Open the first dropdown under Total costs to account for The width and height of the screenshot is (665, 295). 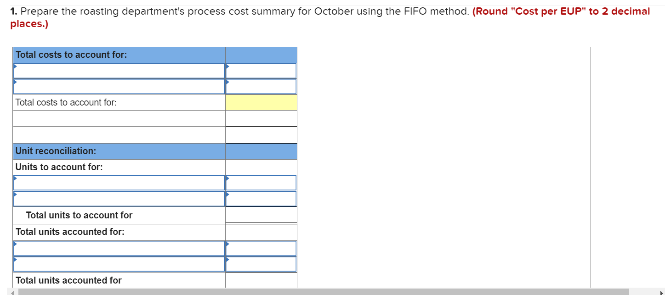tap(119, 70)
